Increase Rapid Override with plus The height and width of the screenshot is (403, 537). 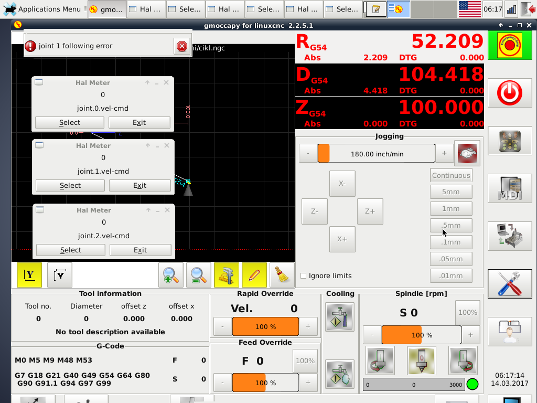click(308, 326)
